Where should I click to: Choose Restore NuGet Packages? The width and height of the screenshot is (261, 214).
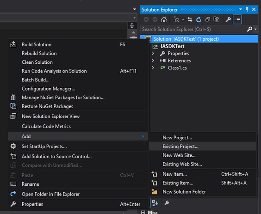pyautogui.click(x=78, y=106)
